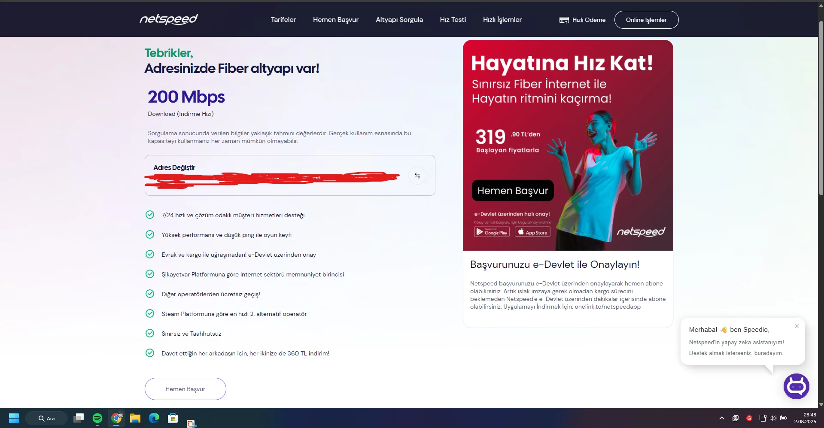Click the netspeed logo on the red banner
Screen dimensions: 824x428
[x=641, y=232]
